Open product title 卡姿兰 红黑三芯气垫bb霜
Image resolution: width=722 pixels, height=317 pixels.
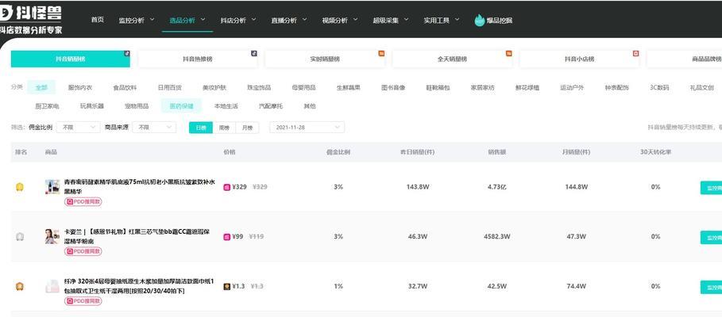click(137, 236)
